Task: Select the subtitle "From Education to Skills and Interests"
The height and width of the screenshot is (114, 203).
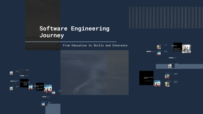Action: click(x=95, y=45)
